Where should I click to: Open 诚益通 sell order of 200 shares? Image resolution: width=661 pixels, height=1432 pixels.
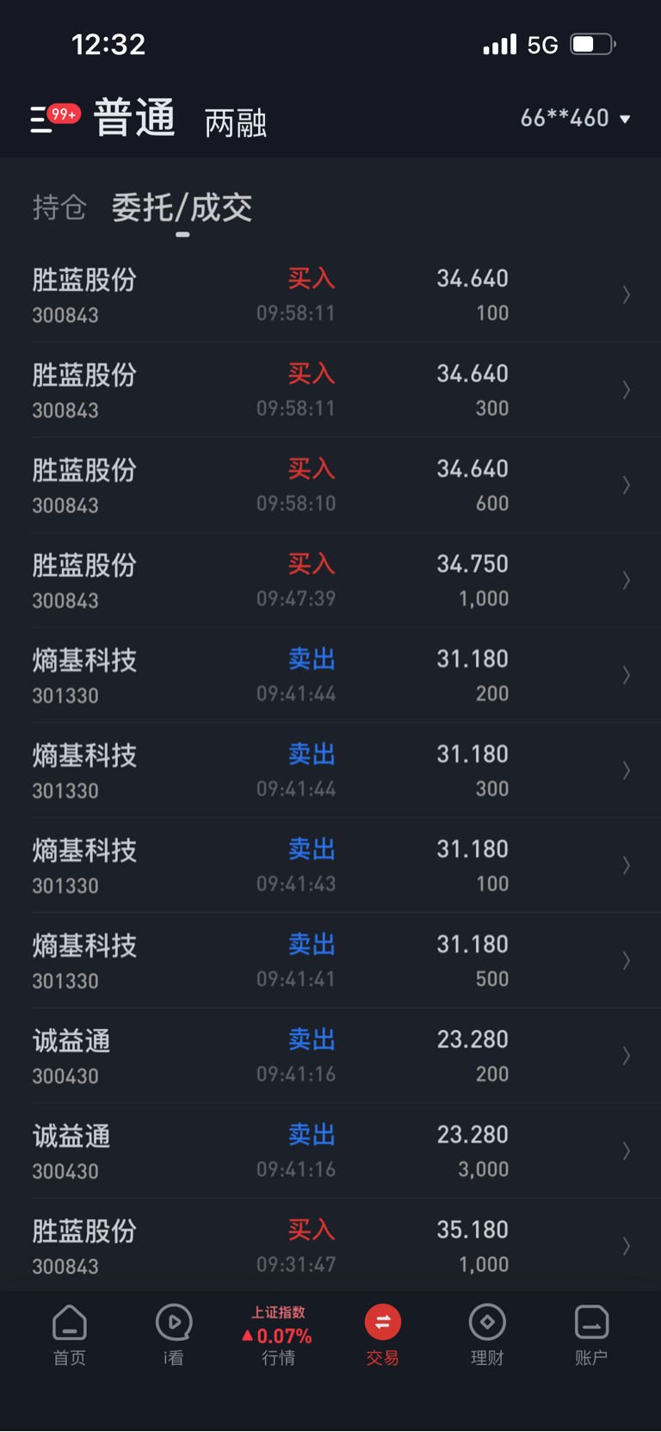pyautogui.click(x=330, y=1056)
